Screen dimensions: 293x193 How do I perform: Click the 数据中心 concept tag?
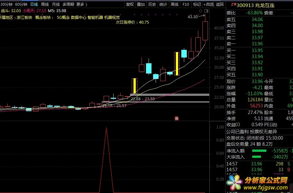[79, 17]
